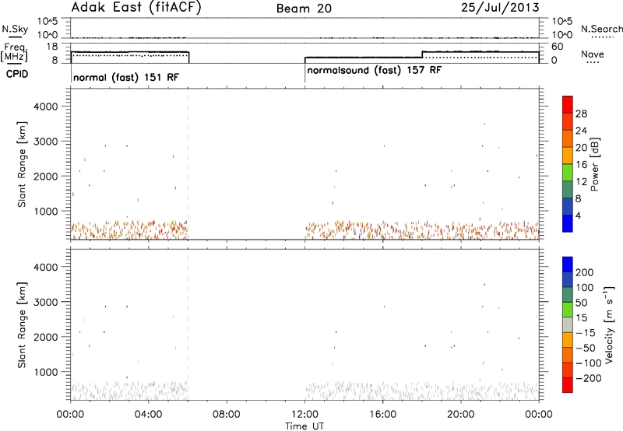Select the 'N.Sky' legend label
Image resolution: width=623 pixels, height=431 pixels.
tap(15, 29)
